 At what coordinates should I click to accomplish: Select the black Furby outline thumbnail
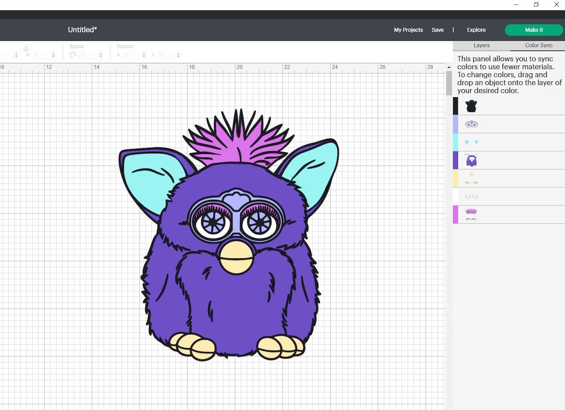click(470, 105)
